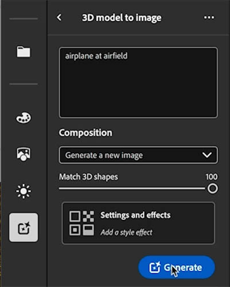Open the folder icon in sidebar
Viewport: 230px width, 287px height.
click(x=24, y=52)
